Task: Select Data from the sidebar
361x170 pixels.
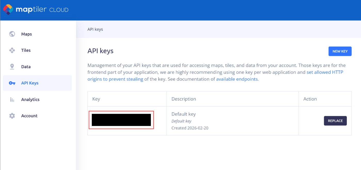Action: click(x=26, y=67)
